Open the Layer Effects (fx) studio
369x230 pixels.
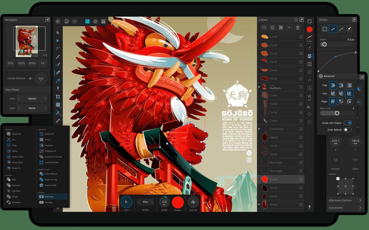coord(310,80)
